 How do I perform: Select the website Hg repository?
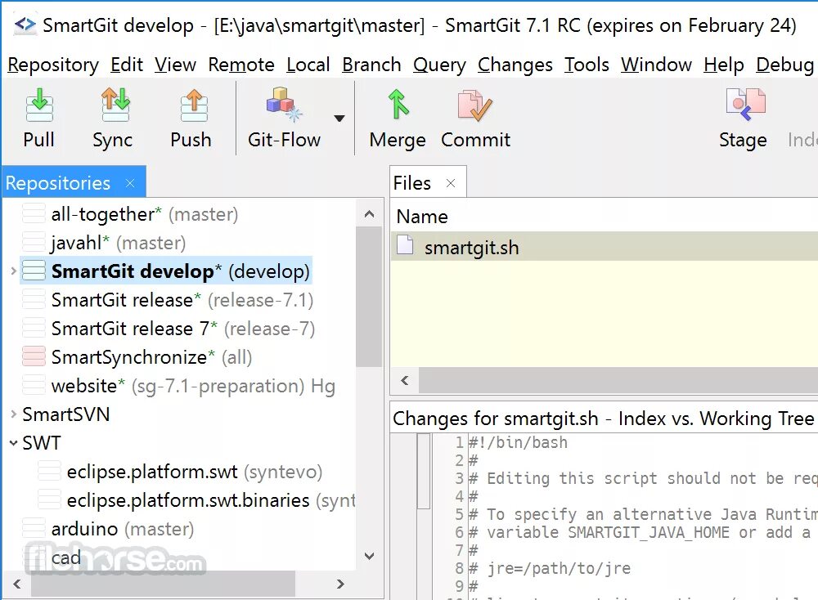(193, 387)
